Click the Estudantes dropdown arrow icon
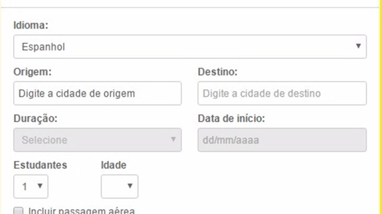The image size is (381, 214). (40, 186)
